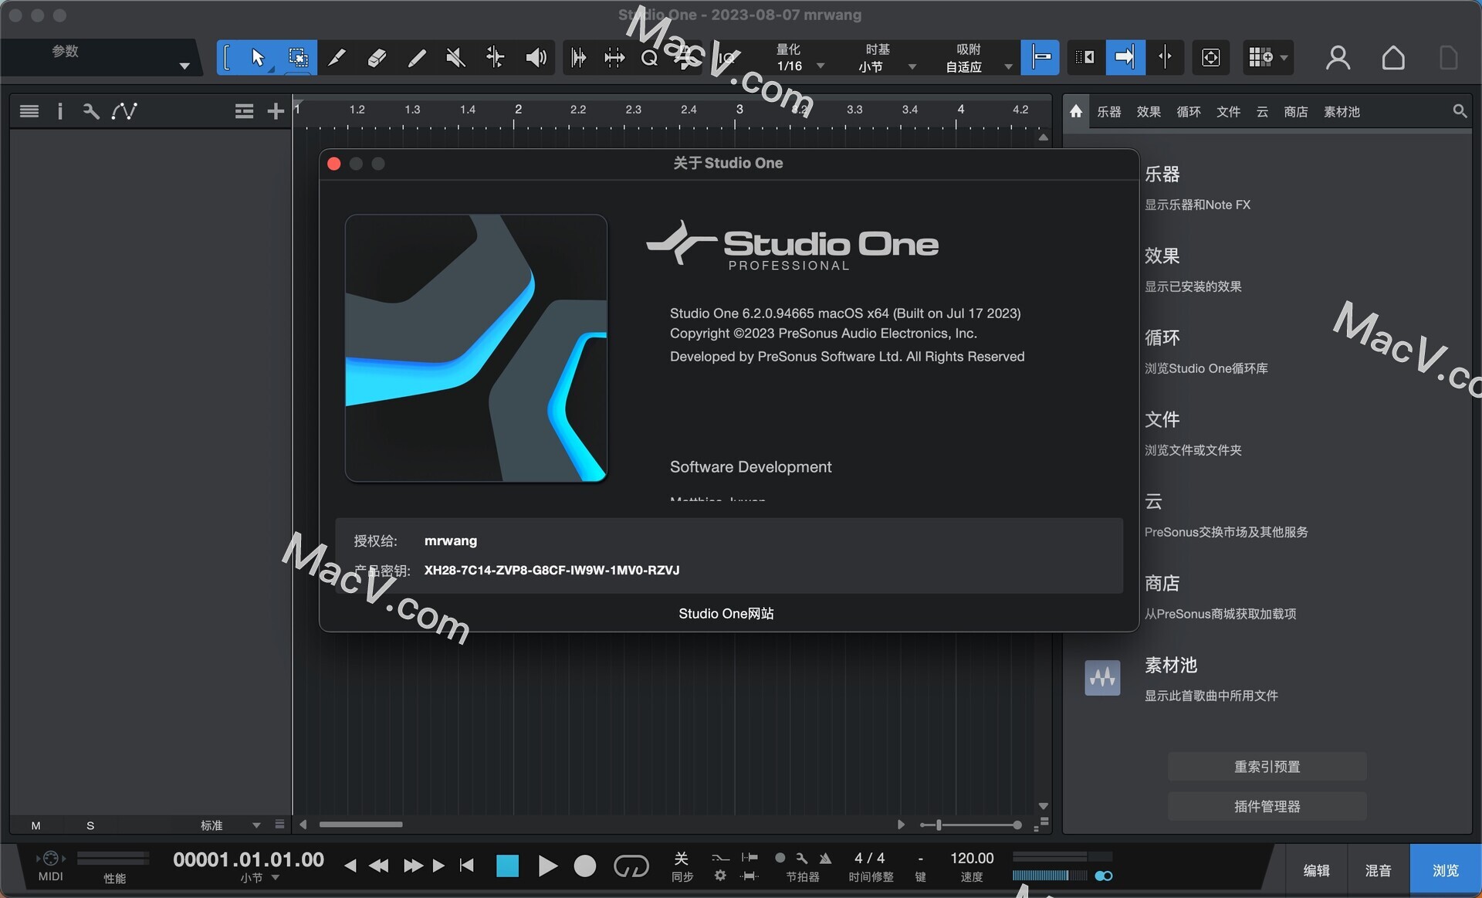Open track options wrench icon
Screen dimensions: 1482x898
coord(91,111)
